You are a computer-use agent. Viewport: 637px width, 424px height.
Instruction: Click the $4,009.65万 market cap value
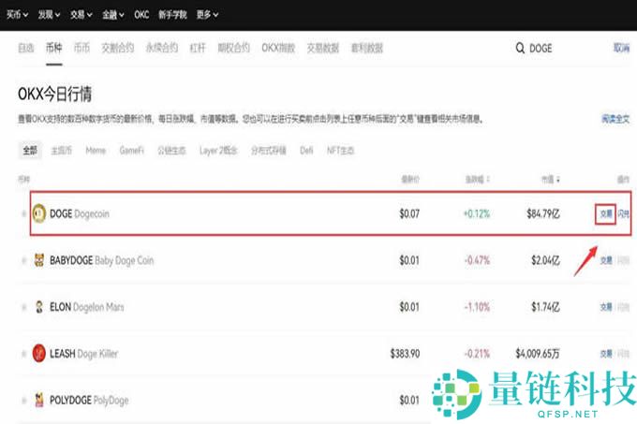point(538,354)
